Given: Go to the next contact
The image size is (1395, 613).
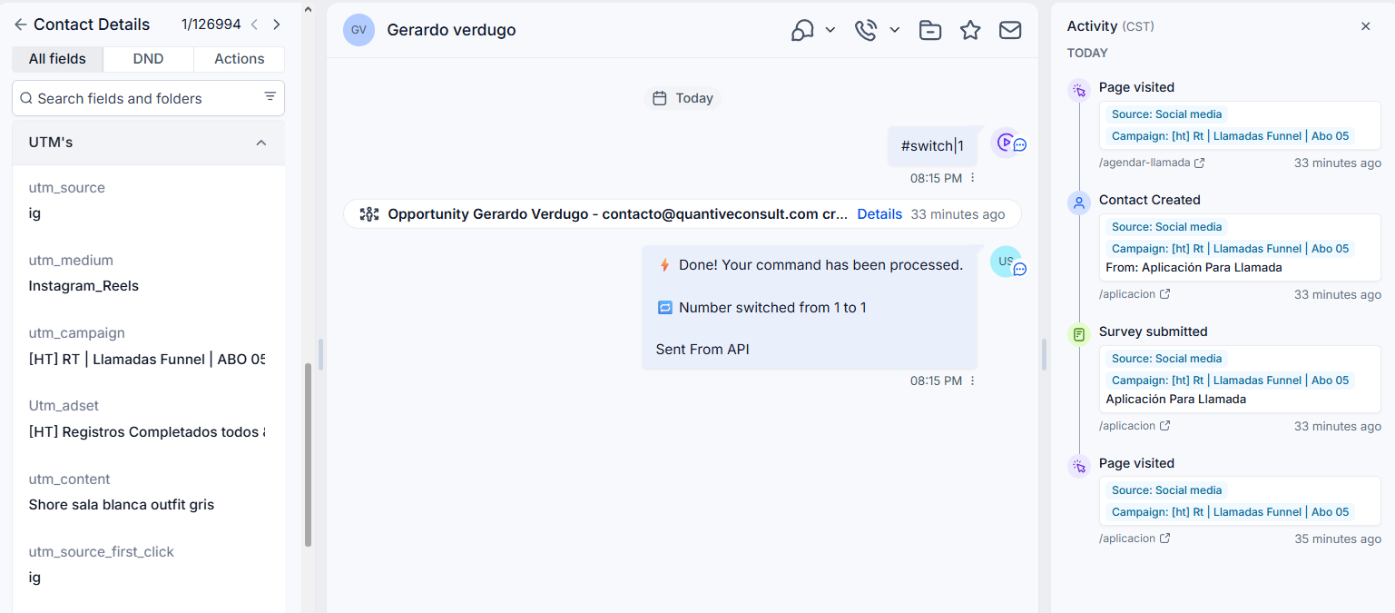Looking at the screenshot, I should pos(277,25).
